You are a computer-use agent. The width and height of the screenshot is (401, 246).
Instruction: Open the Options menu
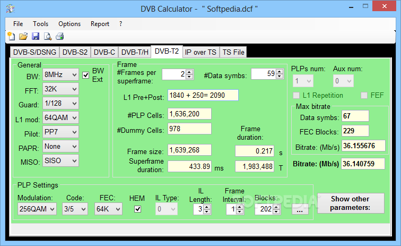click(x=69, y=24)
